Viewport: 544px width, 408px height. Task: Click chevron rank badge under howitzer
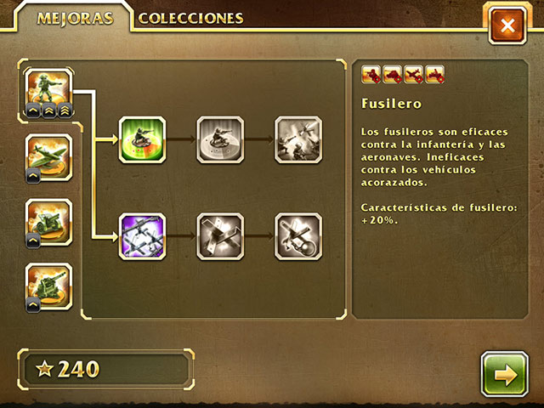tap(33, 240)
